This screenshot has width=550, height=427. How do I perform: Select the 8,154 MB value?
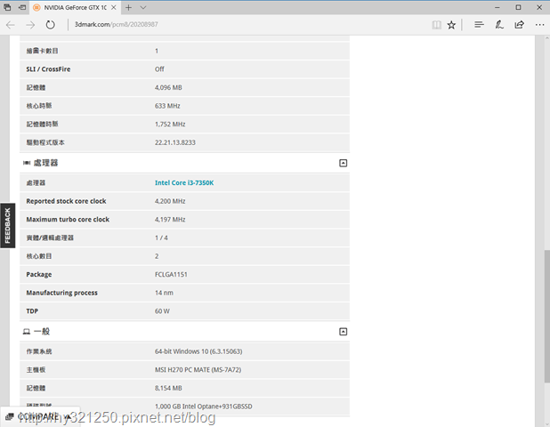click(168, 388)
